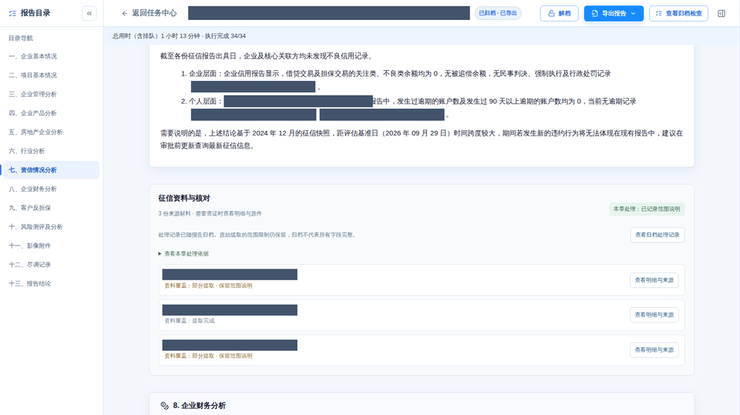Navigate to 一、企业基本情况
This screenshot has width=740, height=415.
pyautogui.click(x=52, y=56)
